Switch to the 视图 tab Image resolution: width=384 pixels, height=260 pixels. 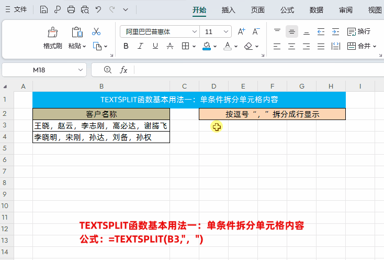click(375, 10)
